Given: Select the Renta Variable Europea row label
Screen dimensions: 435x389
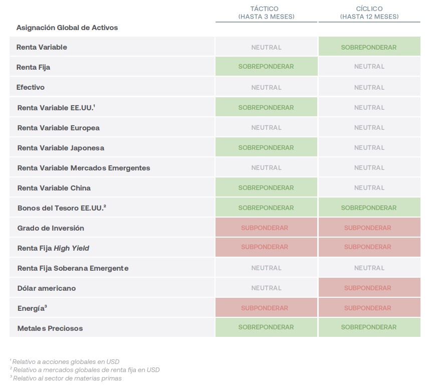Looking at the screenshot, I should click(58, 128).
